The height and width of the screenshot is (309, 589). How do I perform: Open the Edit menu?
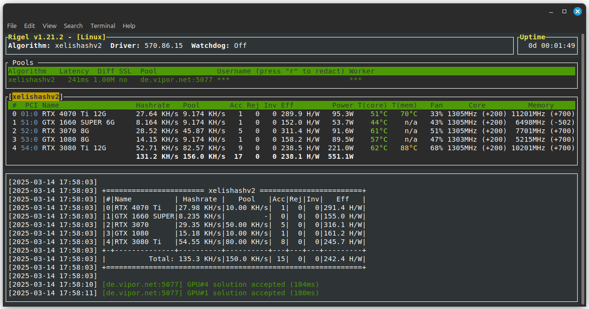(x=29, y=26)
